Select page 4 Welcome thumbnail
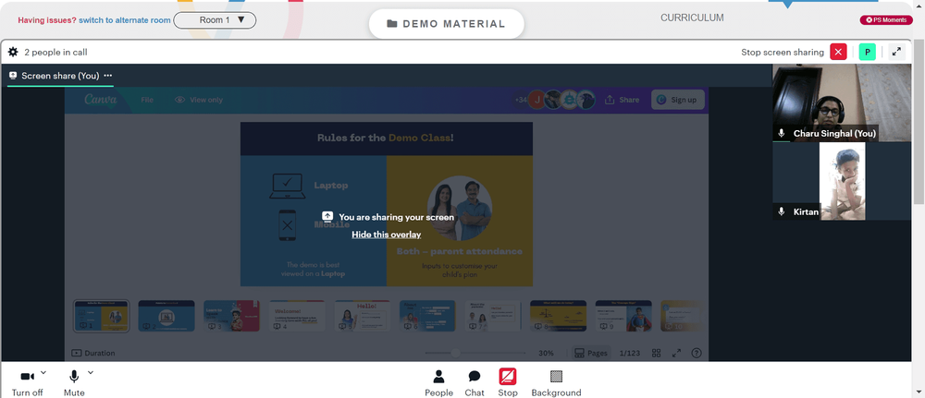Screen dimensions: 925x398 297,316
